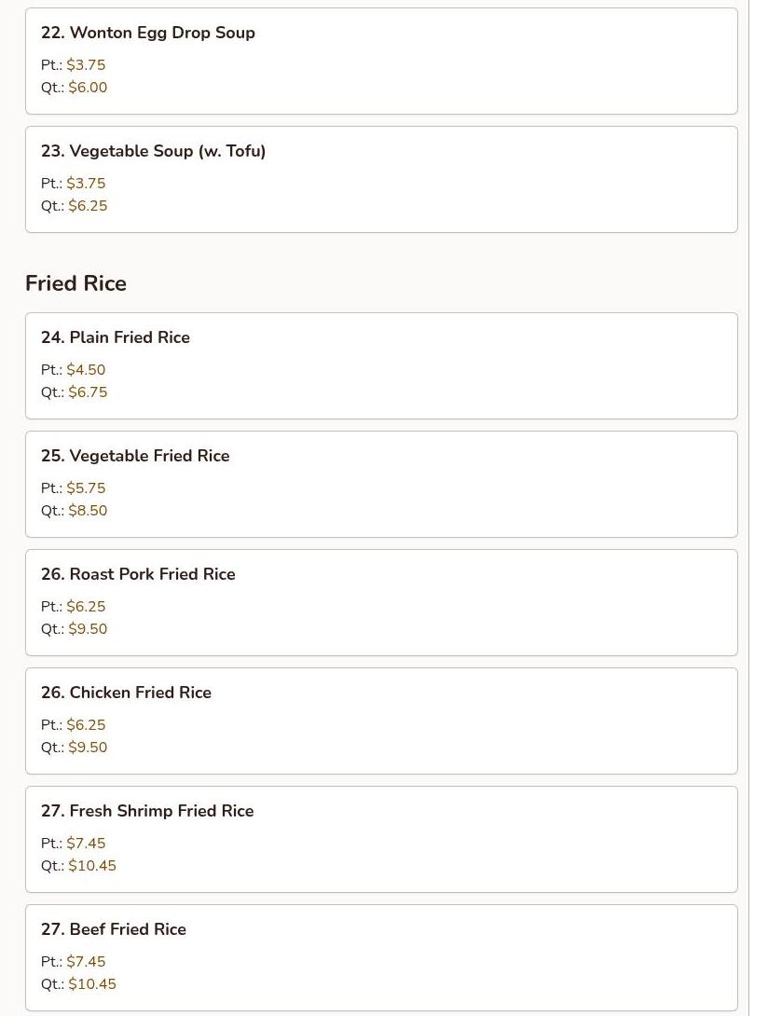Choose quart price $6.00 for Wonton Egg Drop Soup

click(88, 88)
